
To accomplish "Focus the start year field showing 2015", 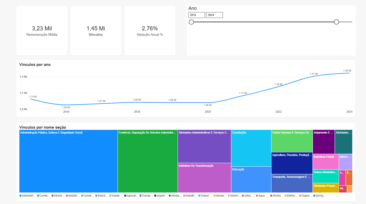I will tap(197, 15).
